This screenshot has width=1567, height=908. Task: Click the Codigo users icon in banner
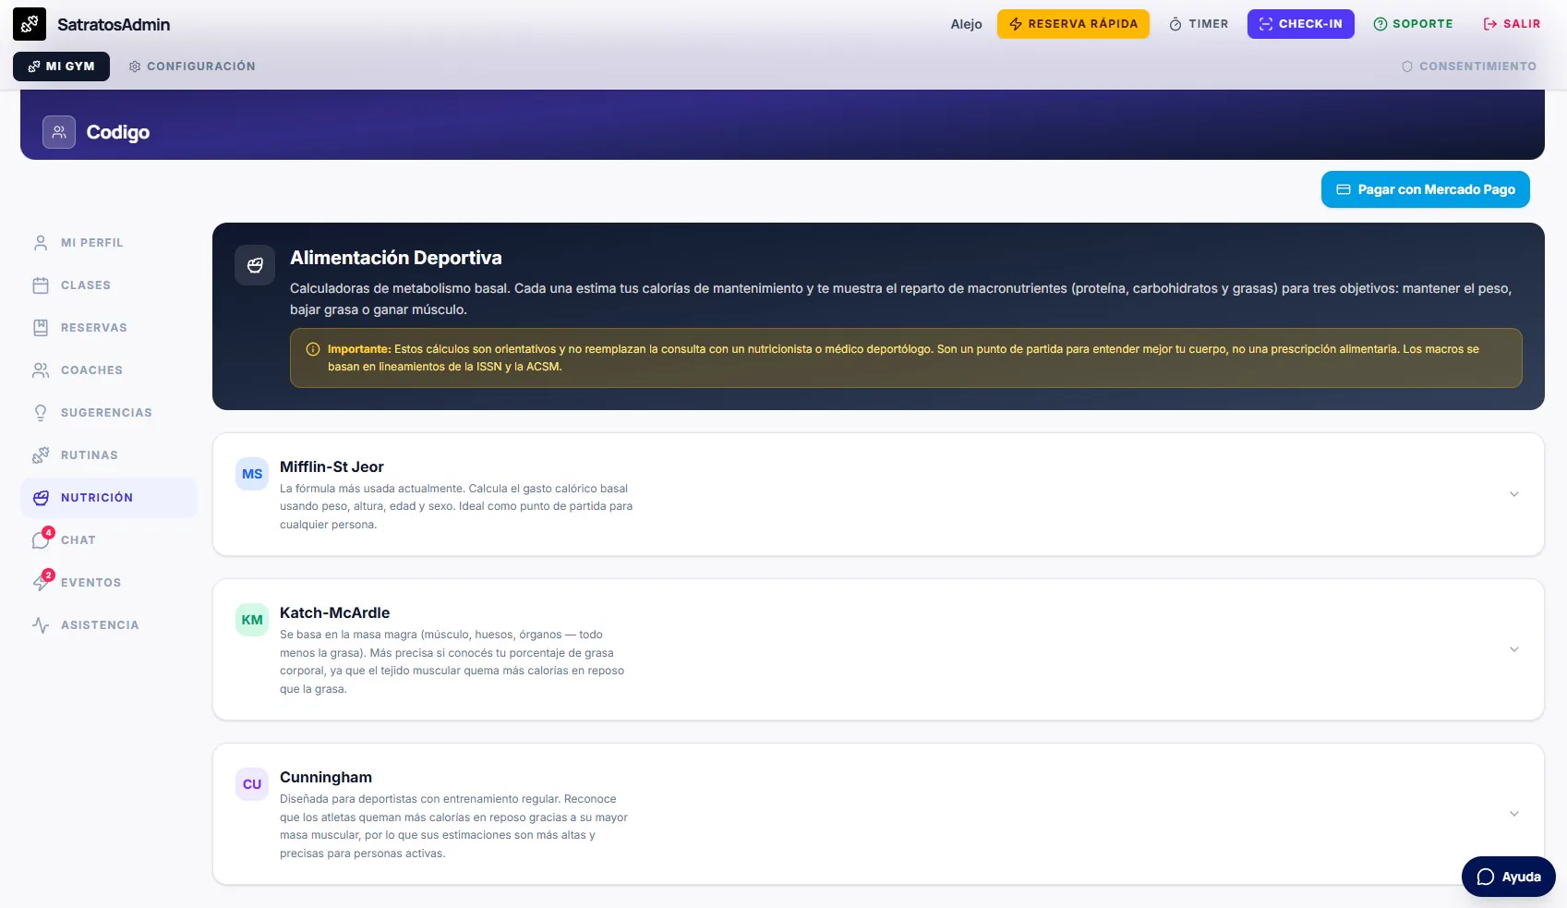click(59, 132)
